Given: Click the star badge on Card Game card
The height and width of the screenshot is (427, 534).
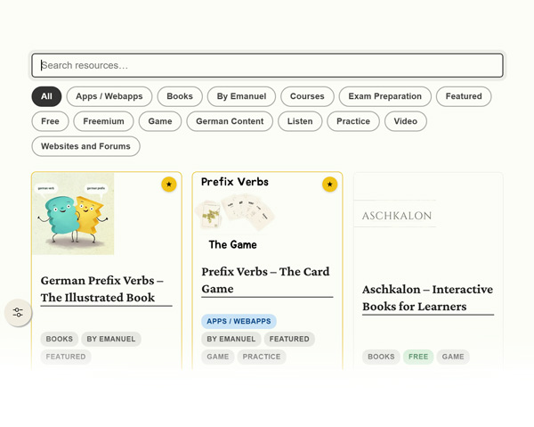Looking at the screenshot, I should pos(329,185).
